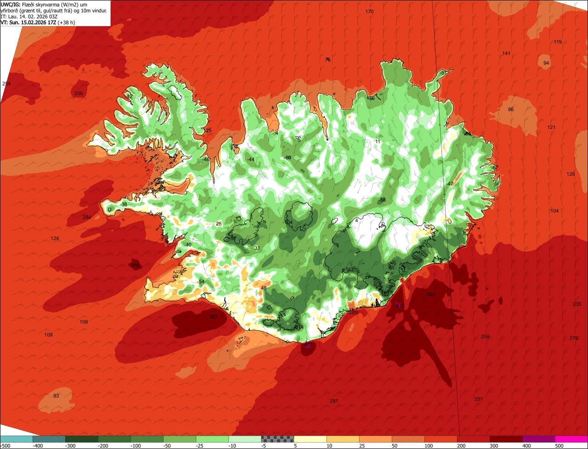Click the map value '206' in the northwest sea
Viewport: 588px width, 449px height.
click(79, 93)
